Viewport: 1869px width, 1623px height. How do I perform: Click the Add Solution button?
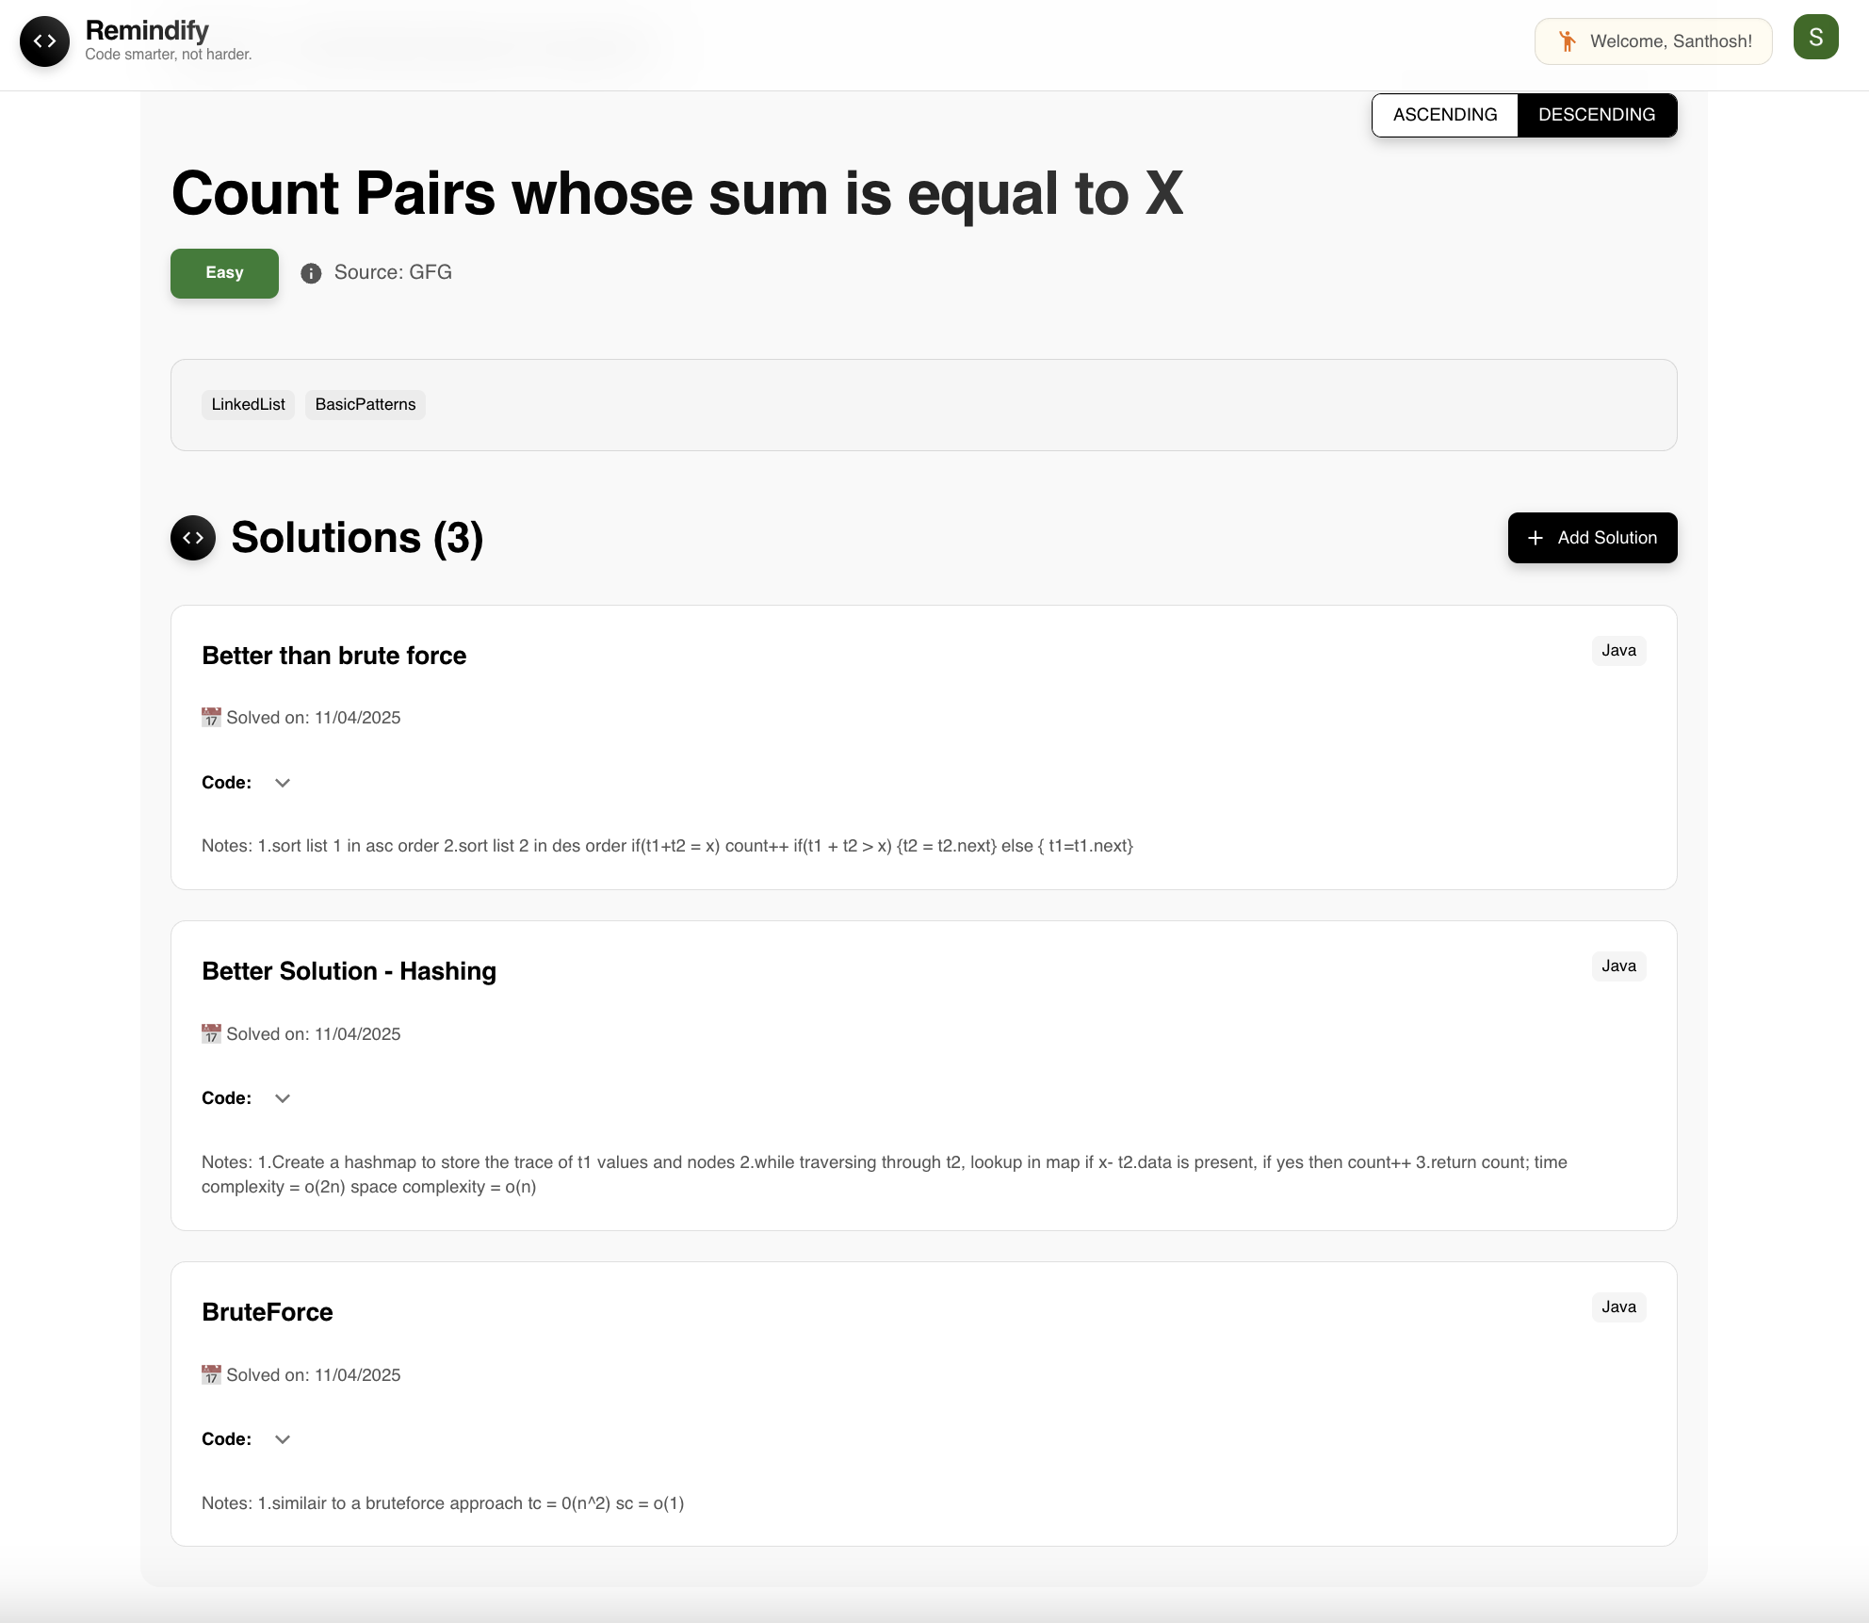tap(1592, 538)
